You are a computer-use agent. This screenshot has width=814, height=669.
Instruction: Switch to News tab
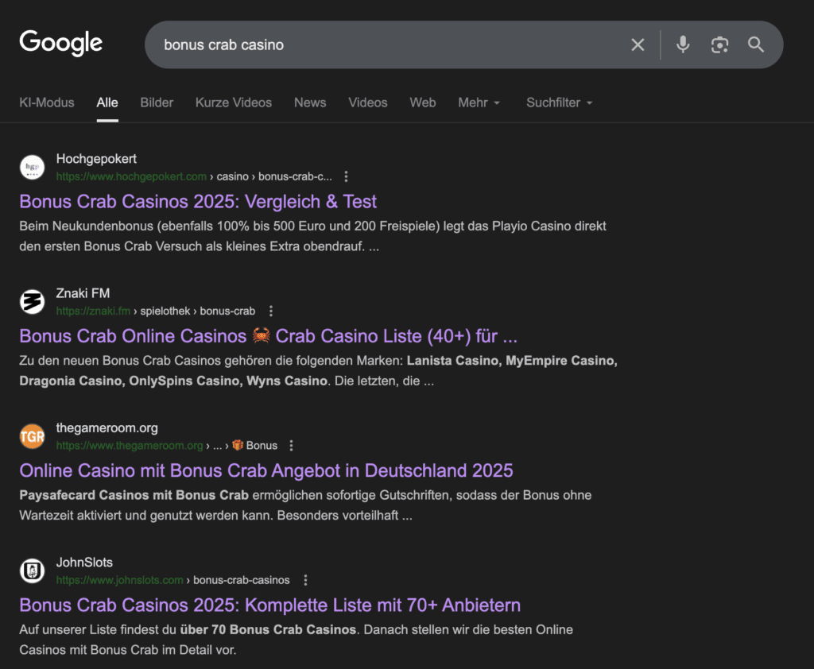pyautogui.click(x=310, y=102)
